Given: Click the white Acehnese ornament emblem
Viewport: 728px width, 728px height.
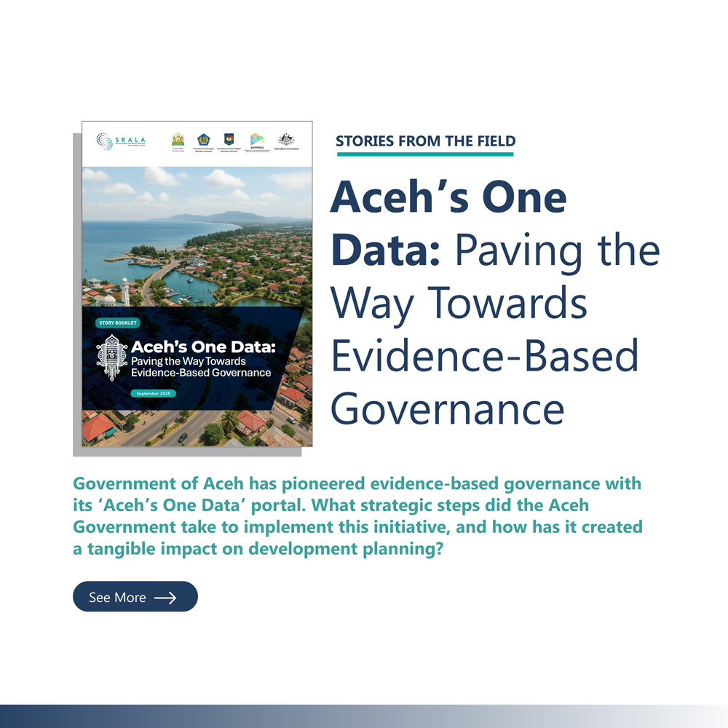Looking at the screenshot, I should 111,357.
